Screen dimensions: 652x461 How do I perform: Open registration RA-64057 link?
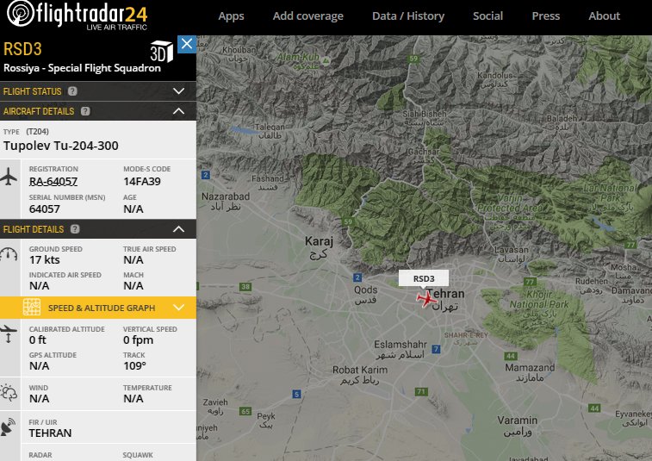pos(53,182)
